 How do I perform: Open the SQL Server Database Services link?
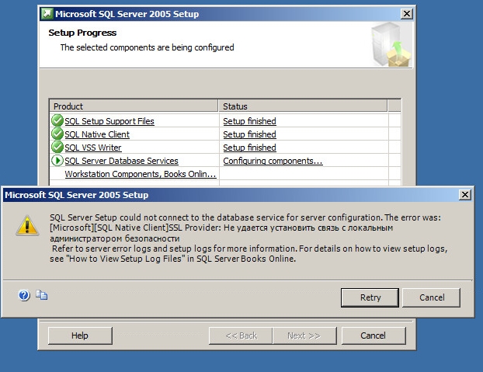coord(121,161)
